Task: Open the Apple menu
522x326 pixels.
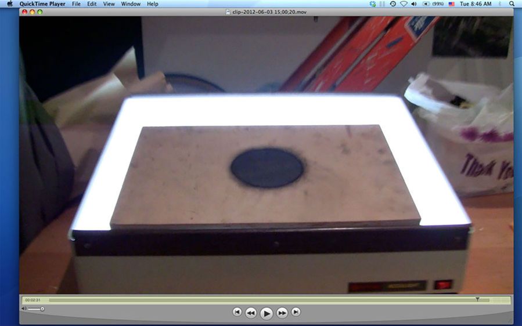Action: click(9, 4)
